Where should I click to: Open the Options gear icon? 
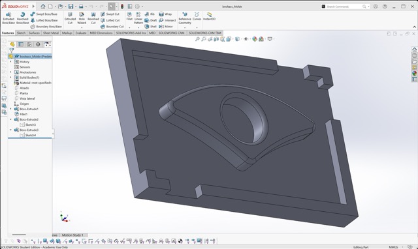137,7
